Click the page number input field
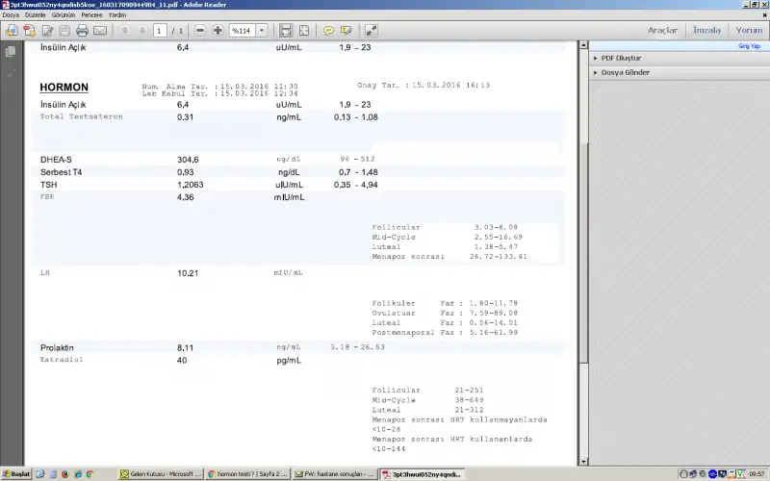 (159, 31)
